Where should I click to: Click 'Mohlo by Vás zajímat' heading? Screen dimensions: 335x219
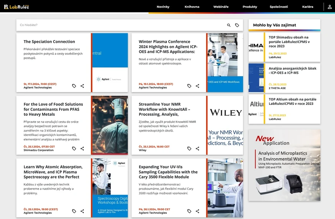pyautogui.click(x=275, y=25)
